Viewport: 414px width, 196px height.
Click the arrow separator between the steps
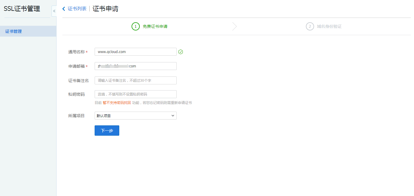[x=234, y=26]
